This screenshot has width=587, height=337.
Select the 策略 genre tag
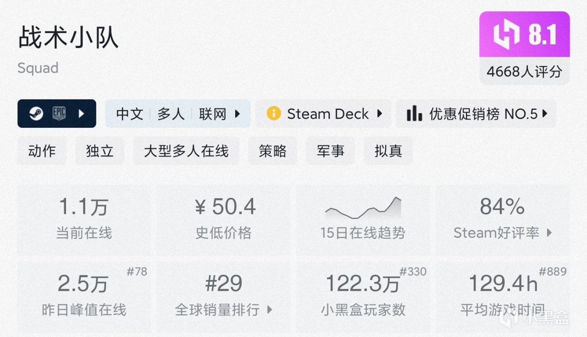272,151
